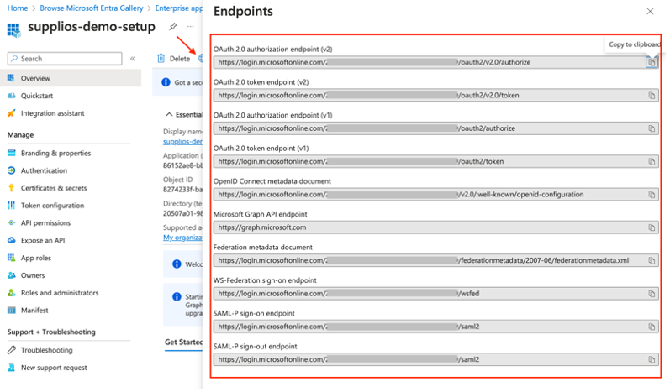
Task: Click the Token configuration bars icon
Action: pyautogui.click(x=12, y=206)
